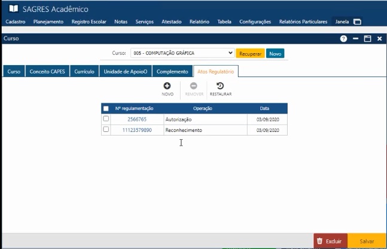Switch to the Conceito CAPES tab

pyautogui.click(x=47, y=72)
